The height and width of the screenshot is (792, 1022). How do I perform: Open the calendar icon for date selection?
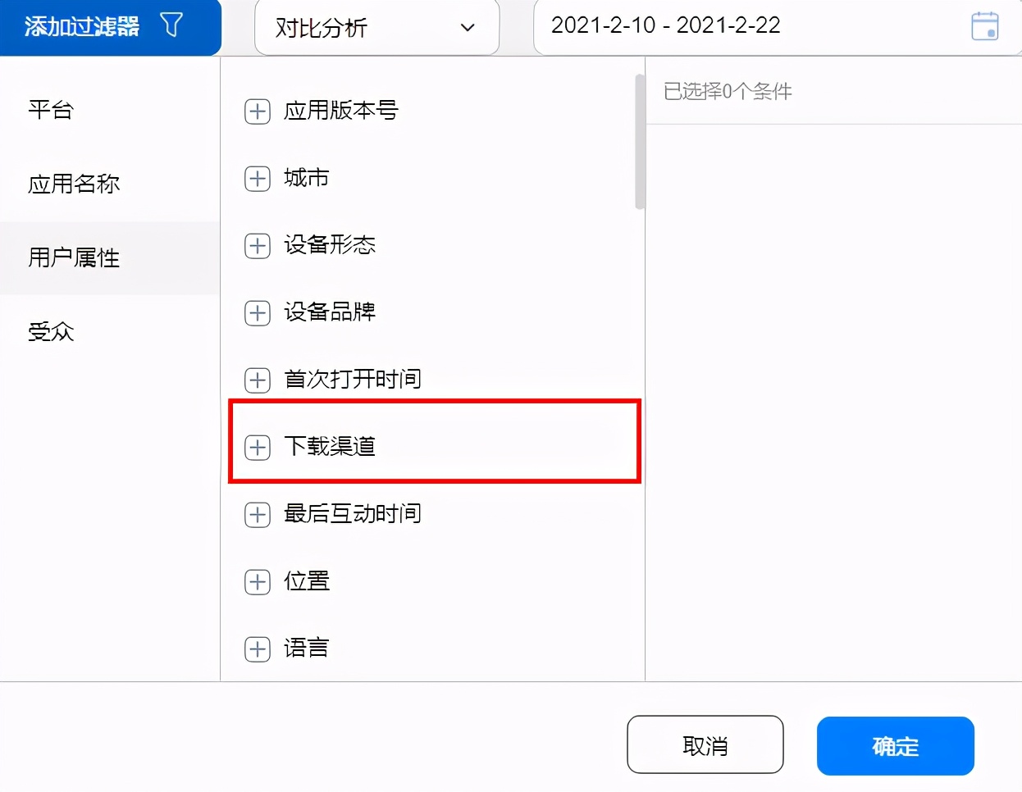[x=983, y=25]
